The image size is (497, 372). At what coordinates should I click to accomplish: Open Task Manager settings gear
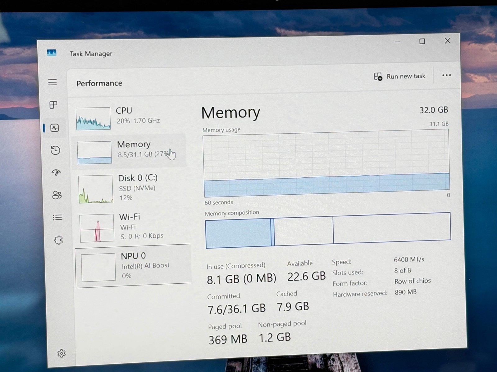click(62, 353)
